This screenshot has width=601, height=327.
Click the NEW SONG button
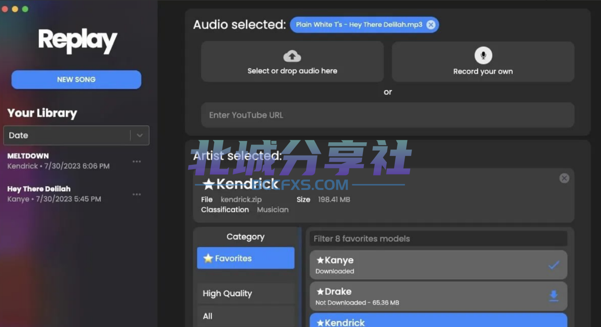[76, 79]
